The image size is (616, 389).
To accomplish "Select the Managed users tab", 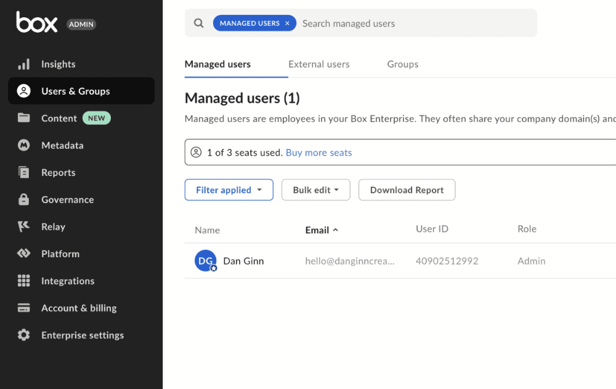I will point(217,64).
